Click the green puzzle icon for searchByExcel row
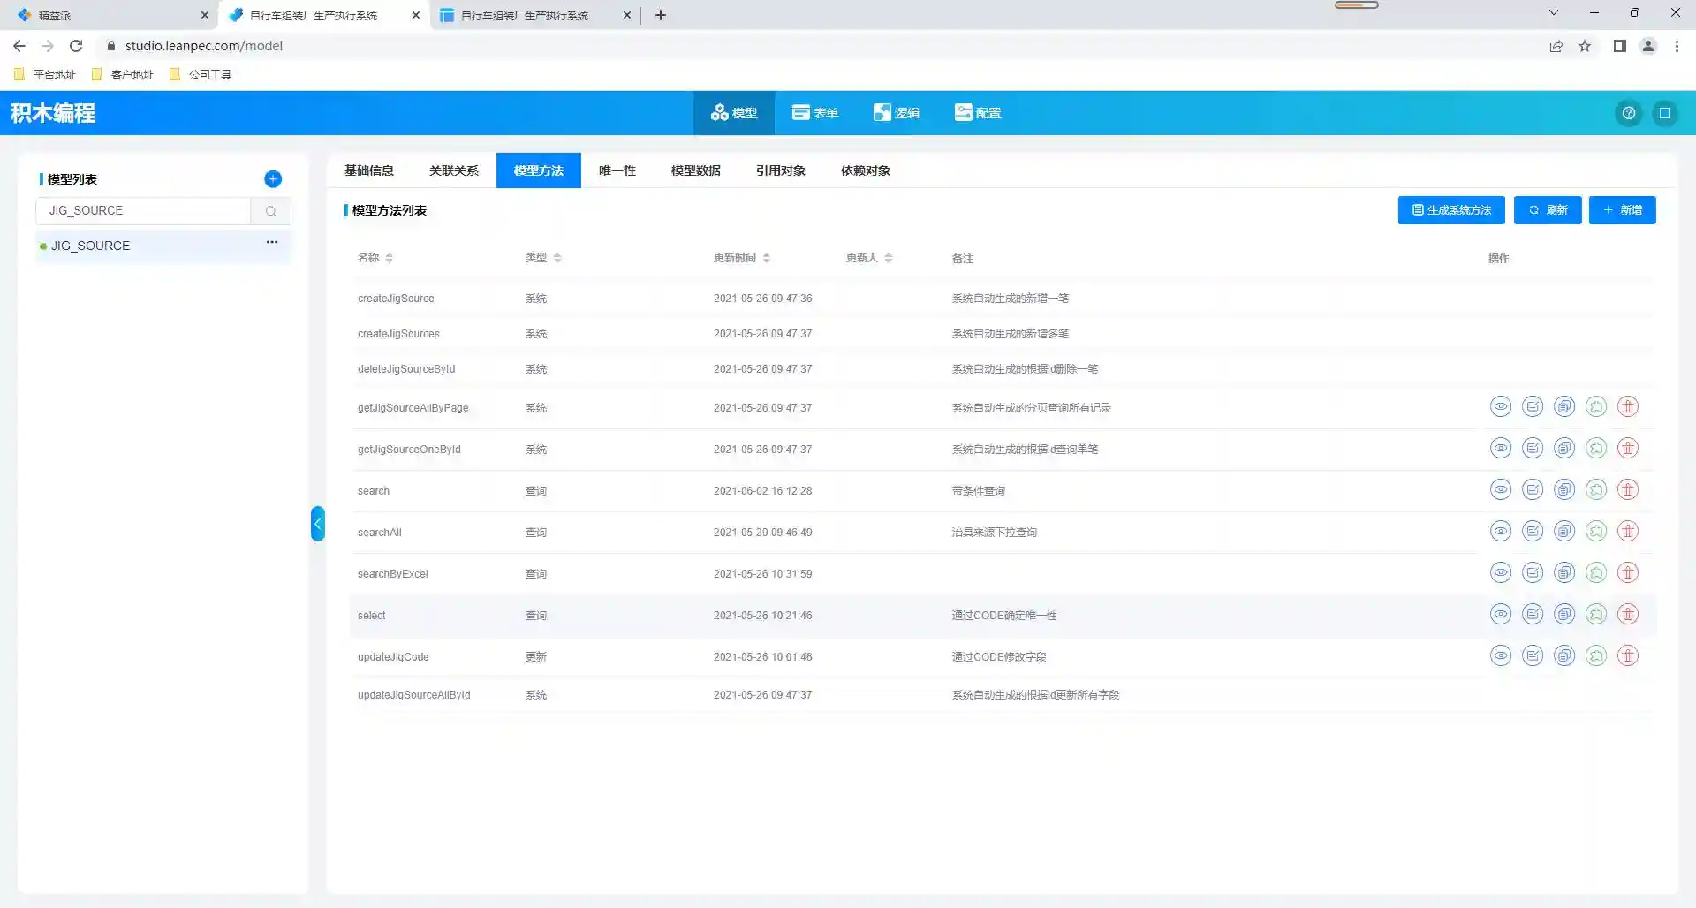 click(x=1595, y=572)
